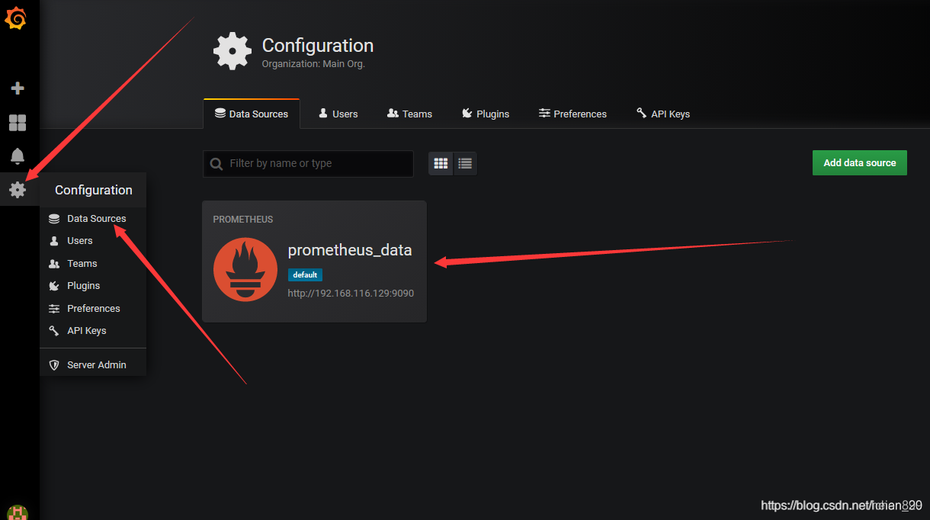Focus the Filter by name or type field
Viewport: 930px width, 520px height.
308,163
